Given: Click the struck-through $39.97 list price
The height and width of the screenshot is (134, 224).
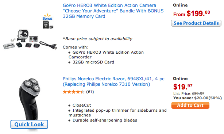Looking at the screenshot, I should (x=198, y=94).
